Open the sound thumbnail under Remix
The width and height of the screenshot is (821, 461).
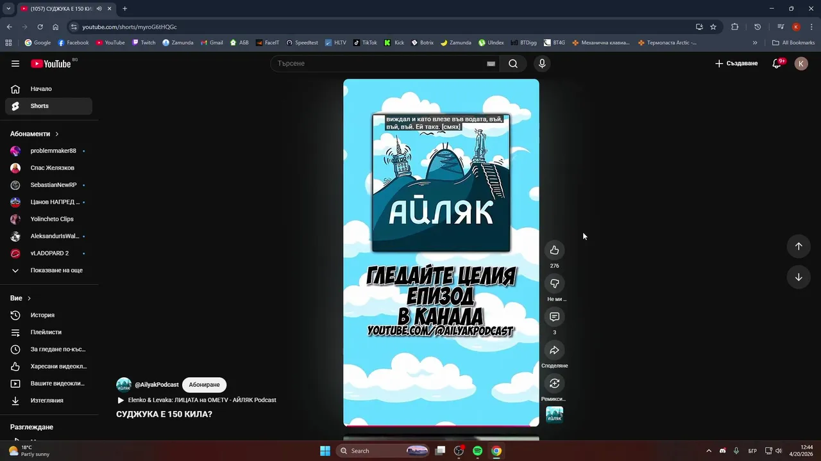pyautogui.click(x=554, y=415)
